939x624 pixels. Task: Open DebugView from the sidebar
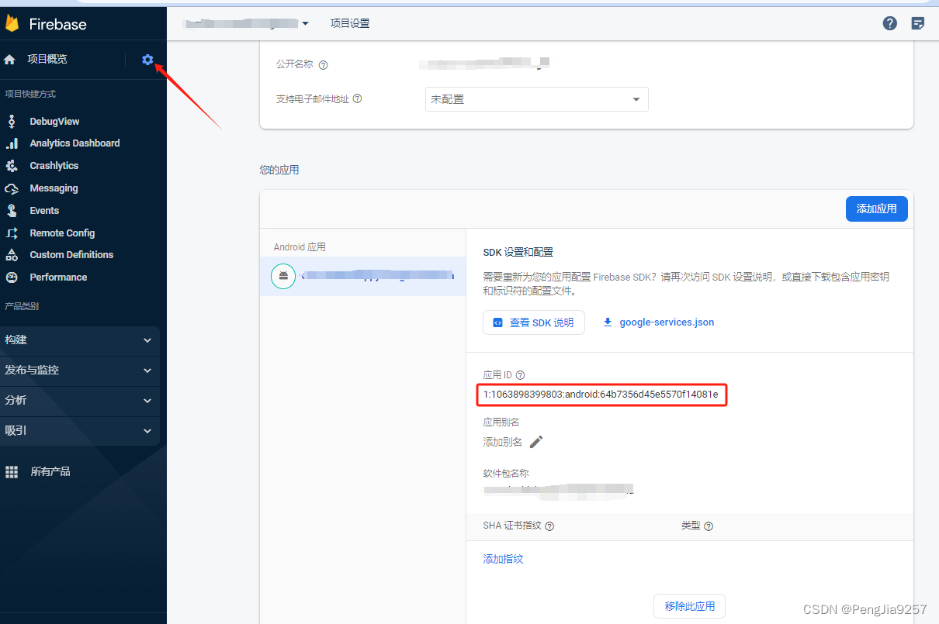(x=54, y=122)
